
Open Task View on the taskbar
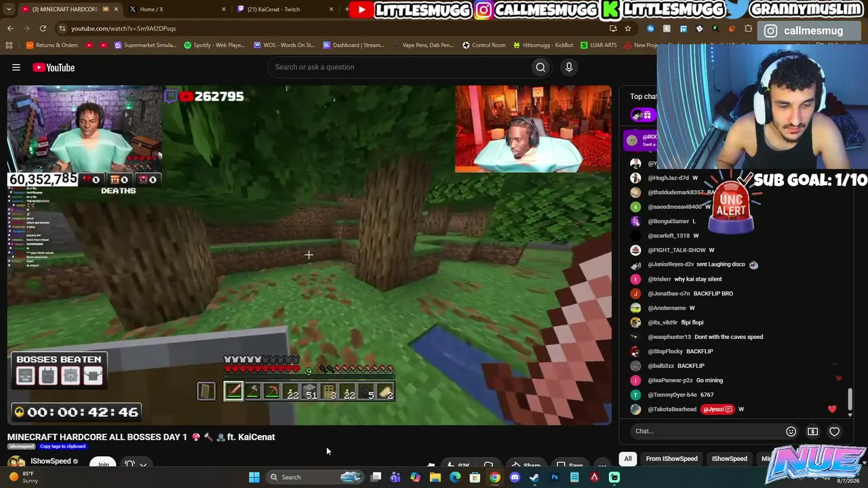pos(376,477)
